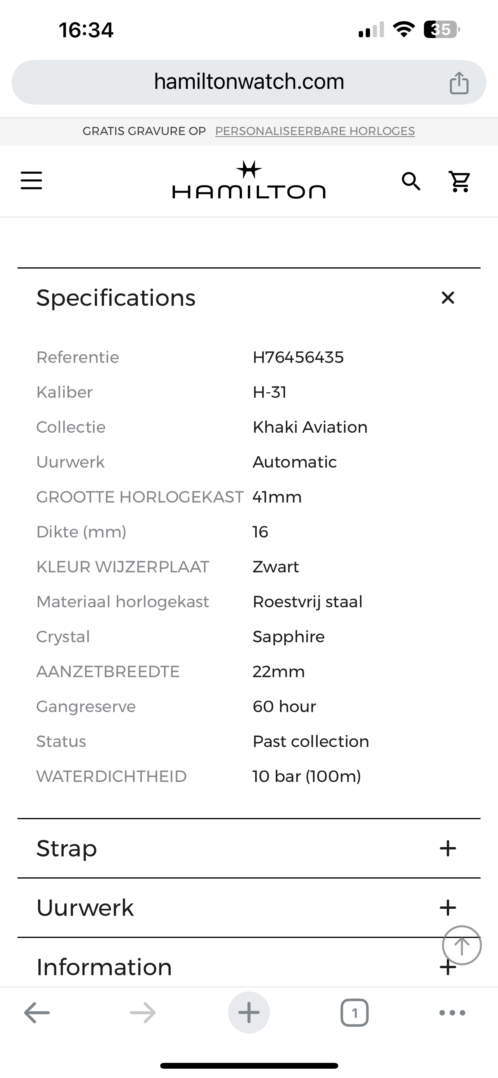Open a new tab with plus button
Viewport: 498px width, 1078px height.
(249, 1013)
